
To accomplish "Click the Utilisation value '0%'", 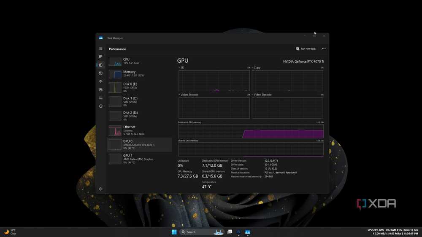I will coord(180,165).
